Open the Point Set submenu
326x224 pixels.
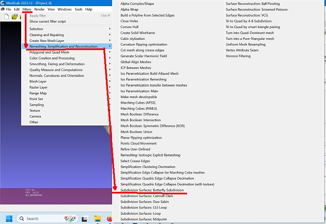[66, 99]
